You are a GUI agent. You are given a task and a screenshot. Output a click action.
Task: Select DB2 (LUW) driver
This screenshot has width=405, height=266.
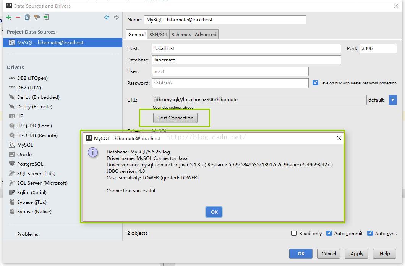coord(29,87)
